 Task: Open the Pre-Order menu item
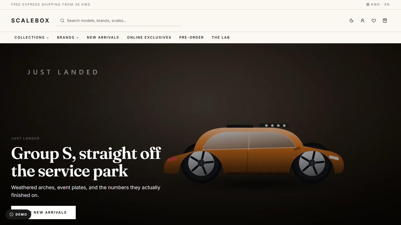192,37
